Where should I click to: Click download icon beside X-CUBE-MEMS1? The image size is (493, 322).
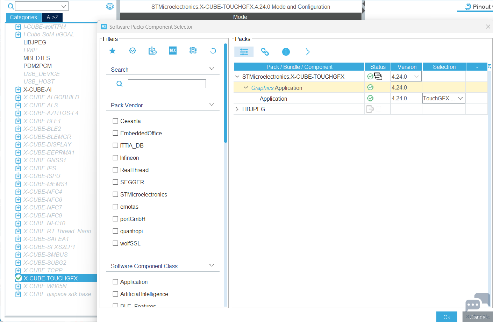click(x=18, y=184)
